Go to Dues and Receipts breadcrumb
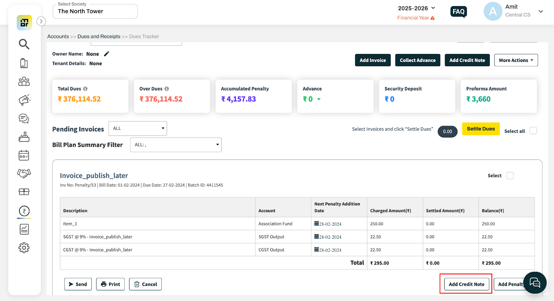554x301 pixels. coord(99,36)
